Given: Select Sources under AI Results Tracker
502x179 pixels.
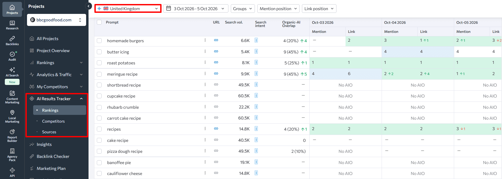Looking at the screenshot, I should [x=49, y=132].
